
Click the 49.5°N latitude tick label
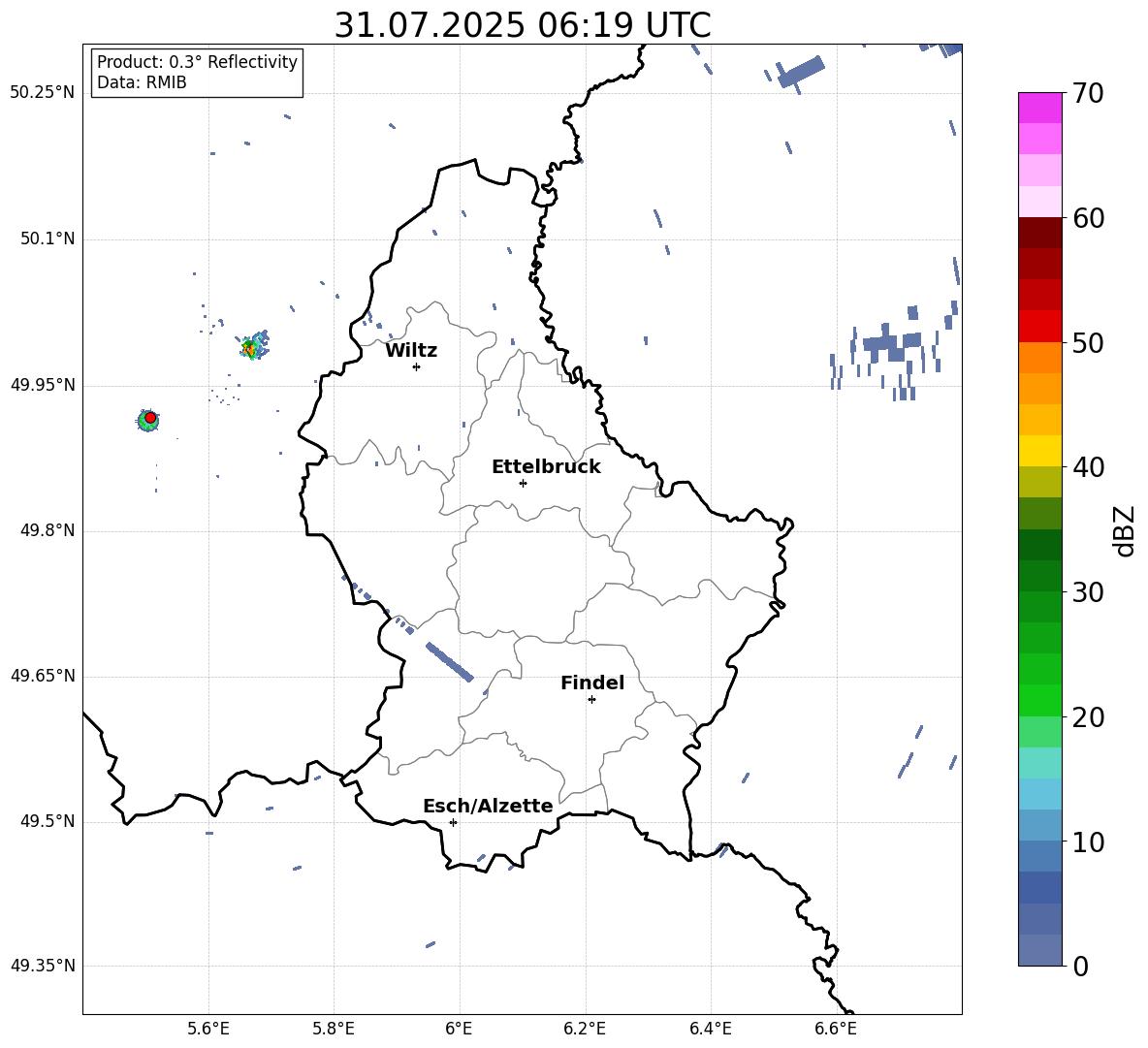[x=48, y=822]
